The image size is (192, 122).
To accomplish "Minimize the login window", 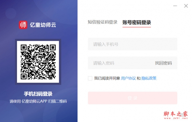I will (x=175, y=6).
